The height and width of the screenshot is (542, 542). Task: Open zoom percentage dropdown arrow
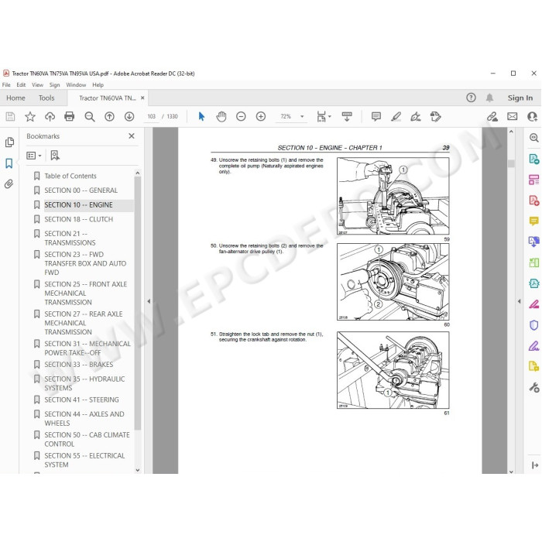pos(302,116)
